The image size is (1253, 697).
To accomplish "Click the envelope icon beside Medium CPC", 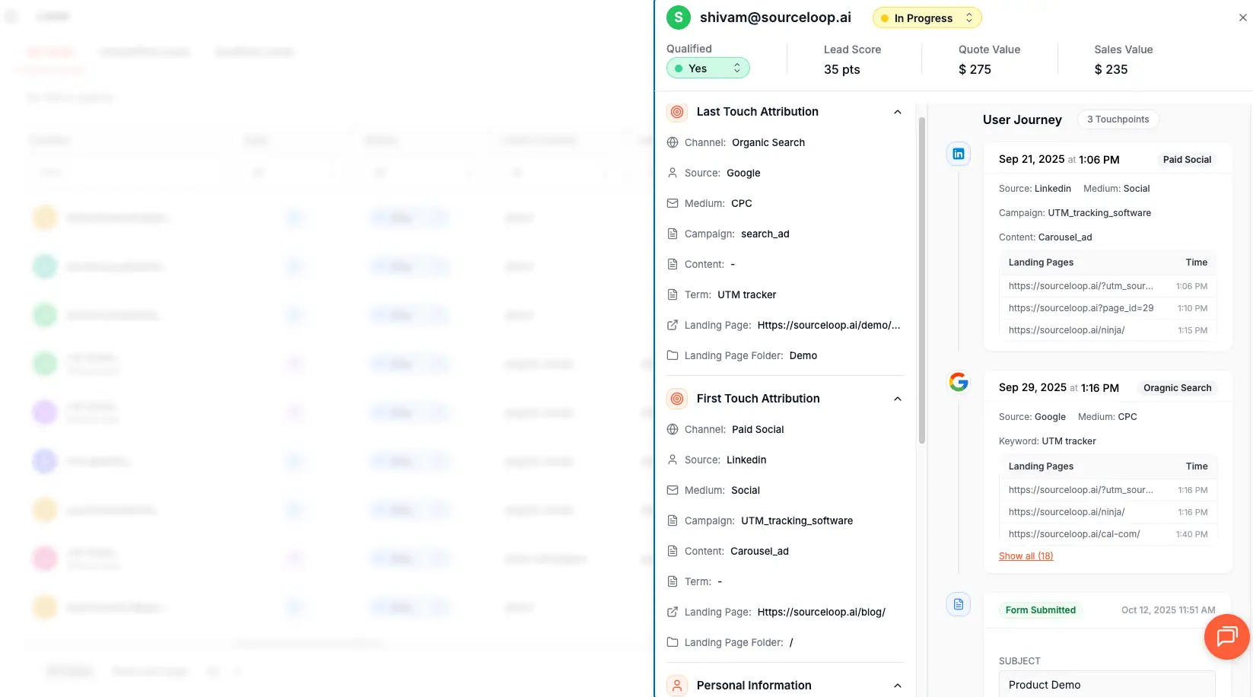I will click(673, 203).
